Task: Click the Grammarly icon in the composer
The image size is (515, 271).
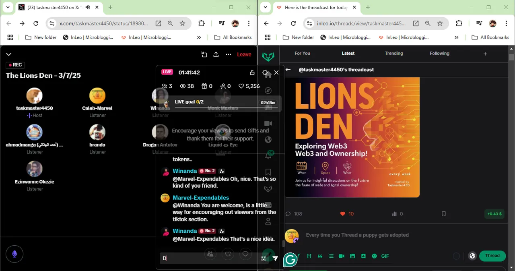Action: 290,260
